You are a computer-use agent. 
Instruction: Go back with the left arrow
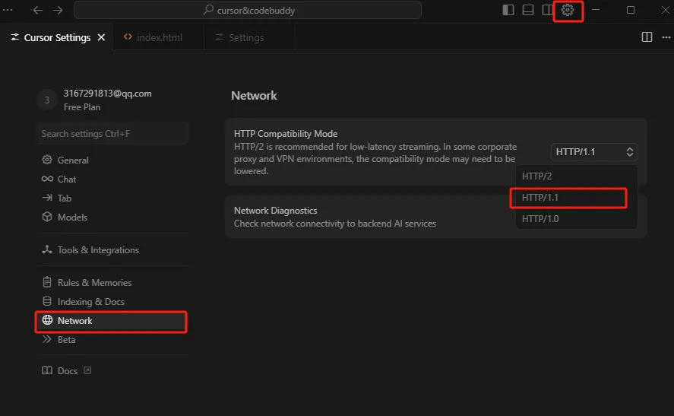[38, 10]
